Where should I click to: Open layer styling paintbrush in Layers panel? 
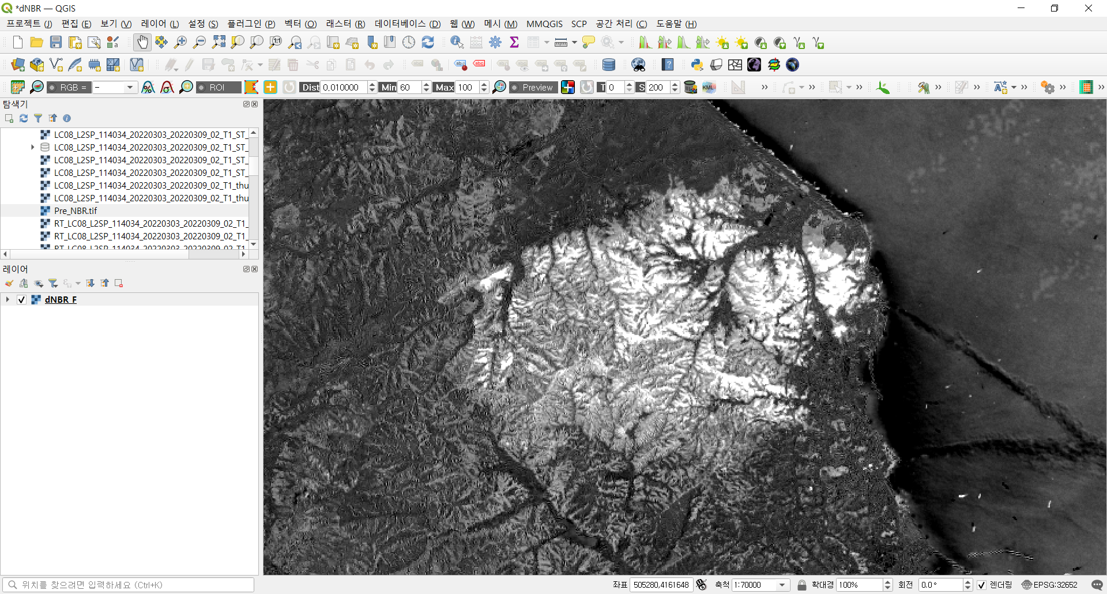pos(9,283)
